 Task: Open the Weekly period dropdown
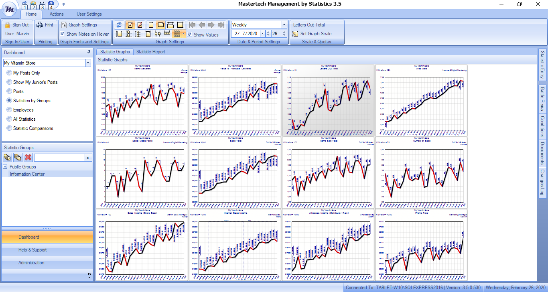[284, 25]
